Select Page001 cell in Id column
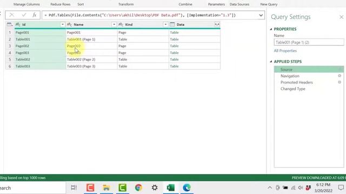Image resolution: width=346 pixels, height=194 pixels. (x=40, y=32)
